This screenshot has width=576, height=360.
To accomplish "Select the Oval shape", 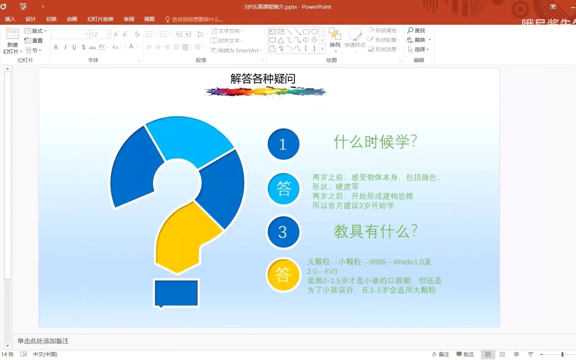I will tap(314, 32).
